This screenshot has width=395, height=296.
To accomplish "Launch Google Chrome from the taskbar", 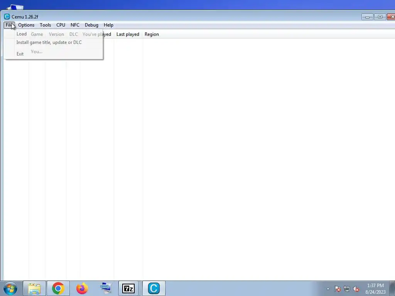I will pyautogui.click(x=58, y=288).
